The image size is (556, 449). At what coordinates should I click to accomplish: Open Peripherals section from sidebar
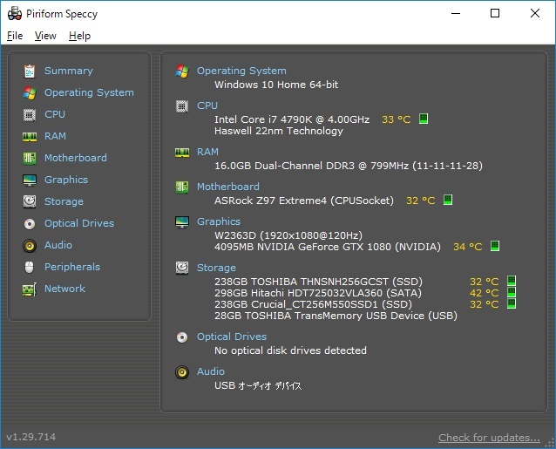[x=72, y=267]
